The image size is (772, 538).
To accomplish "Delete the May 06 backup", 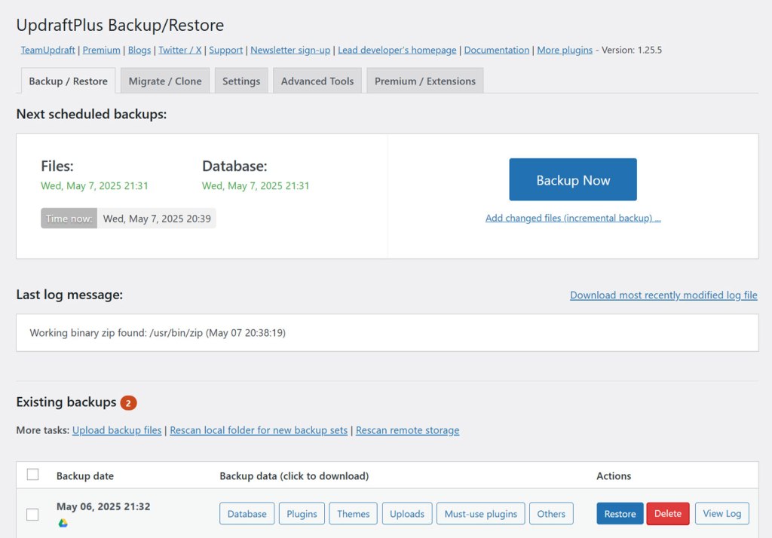I will pos(668,514).
